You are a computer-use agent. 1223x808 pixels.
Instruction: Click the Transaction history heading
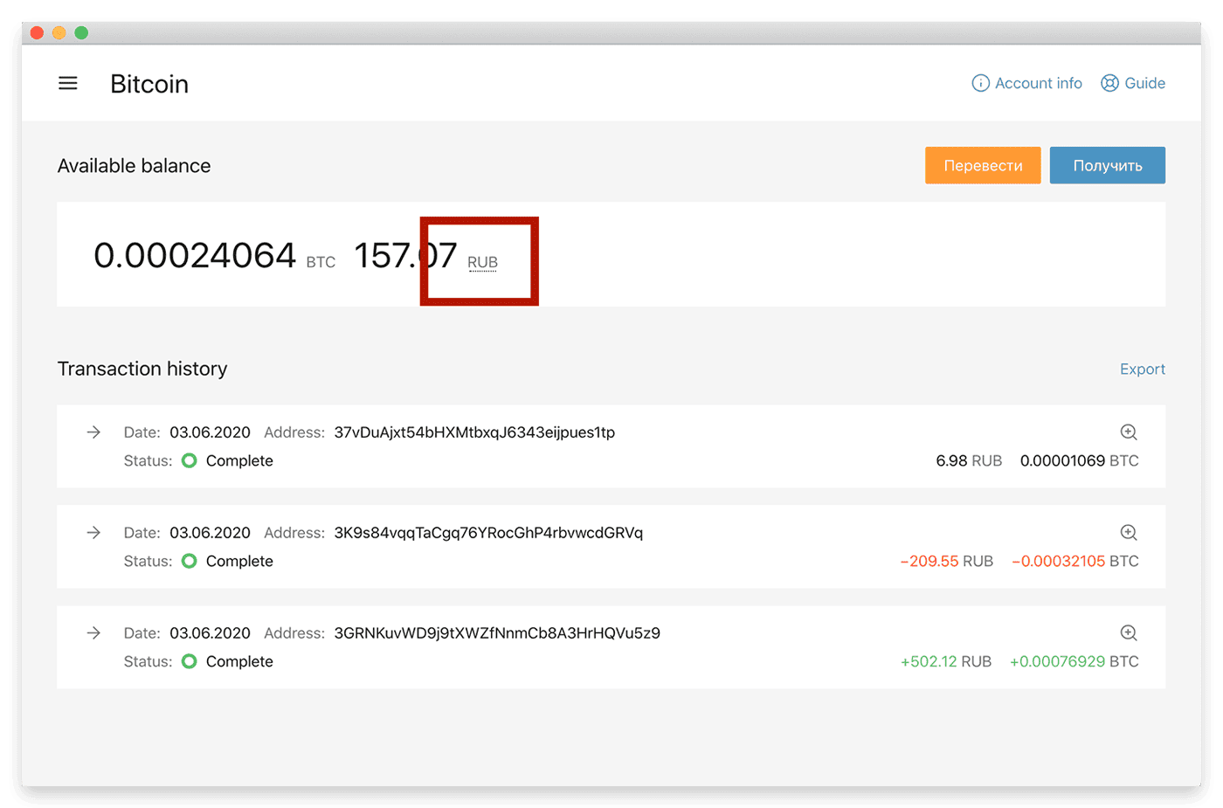click(142, 369)
